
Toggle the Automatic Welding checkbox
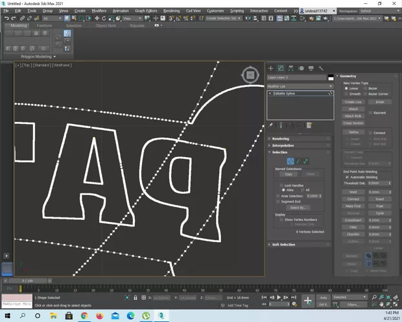coord(346,177)
